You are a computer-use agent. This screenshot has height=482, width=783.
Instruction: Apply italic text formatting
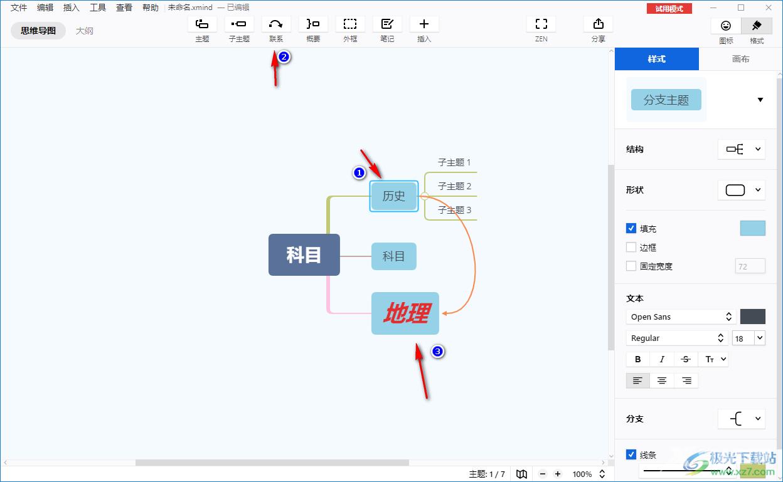click(662, 359)
